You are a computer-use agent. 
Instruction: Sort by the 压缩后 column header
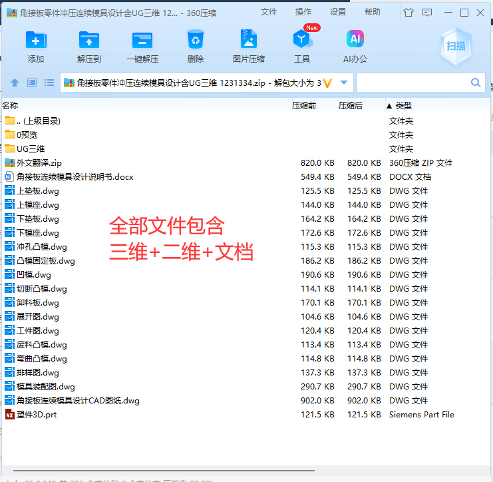[350, 105]
